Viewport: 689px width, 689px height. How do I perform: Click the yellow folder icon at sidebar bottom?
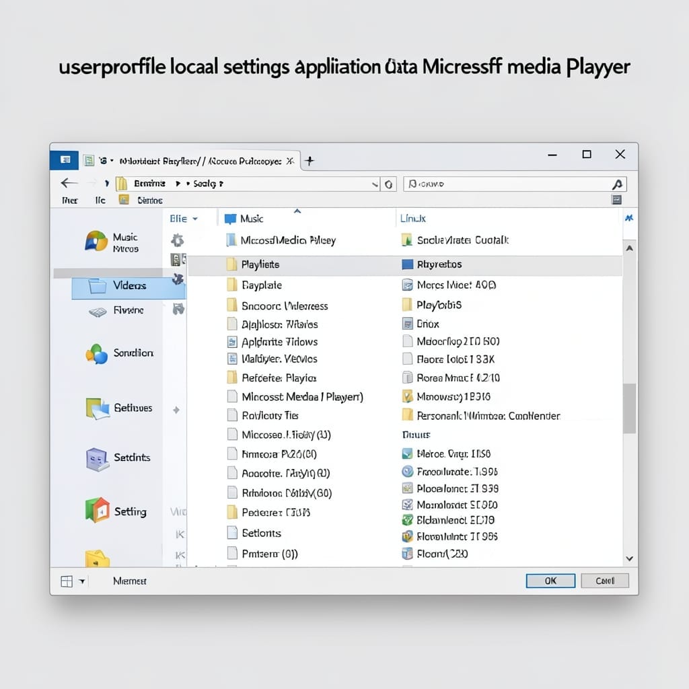[x=97, y=558]
